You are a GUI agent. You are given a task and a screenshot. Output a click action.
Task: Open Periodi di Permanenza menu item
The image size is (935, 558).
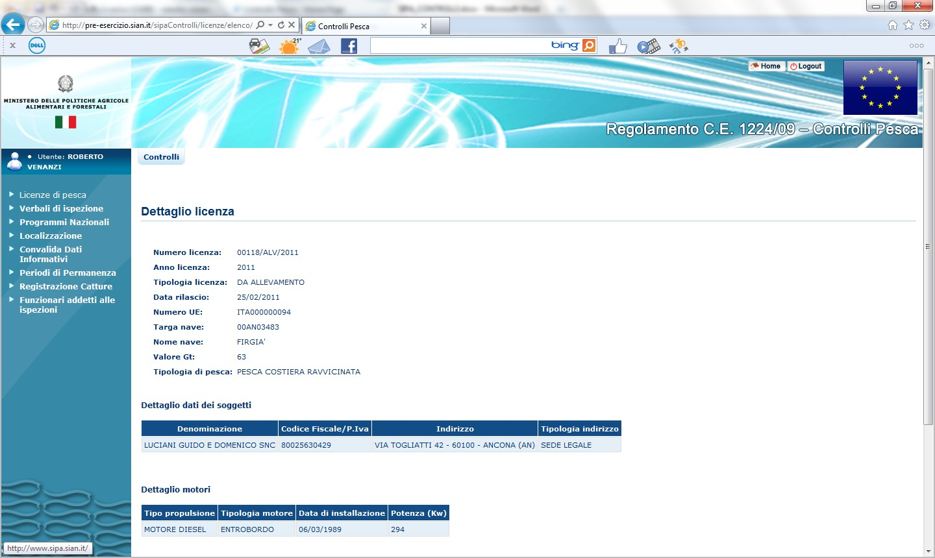pos(68,273)
